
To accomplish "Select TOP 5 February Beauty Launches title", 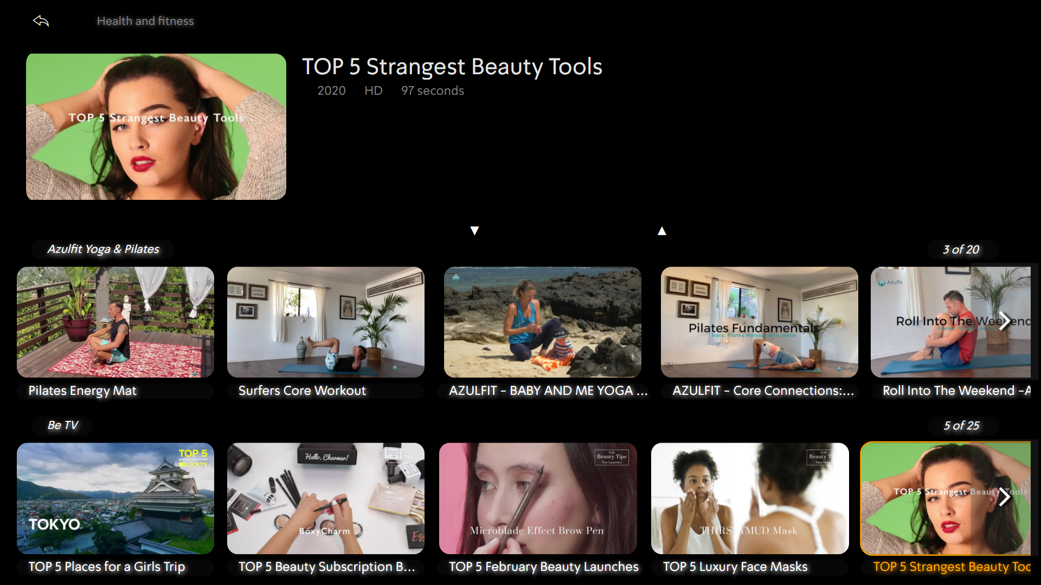I will point(544,567).
